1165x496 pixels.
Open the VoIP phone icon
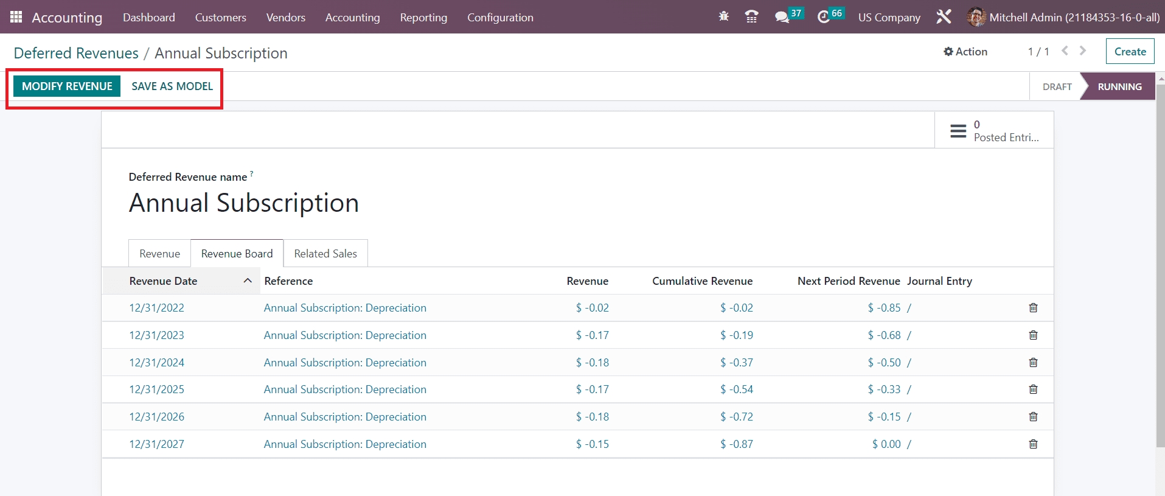[751, 17]
